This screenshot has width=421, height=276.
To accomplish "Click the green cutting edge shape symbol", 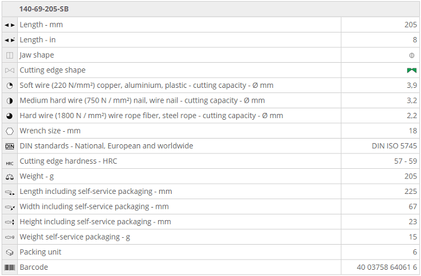I will tap(411, 71).
